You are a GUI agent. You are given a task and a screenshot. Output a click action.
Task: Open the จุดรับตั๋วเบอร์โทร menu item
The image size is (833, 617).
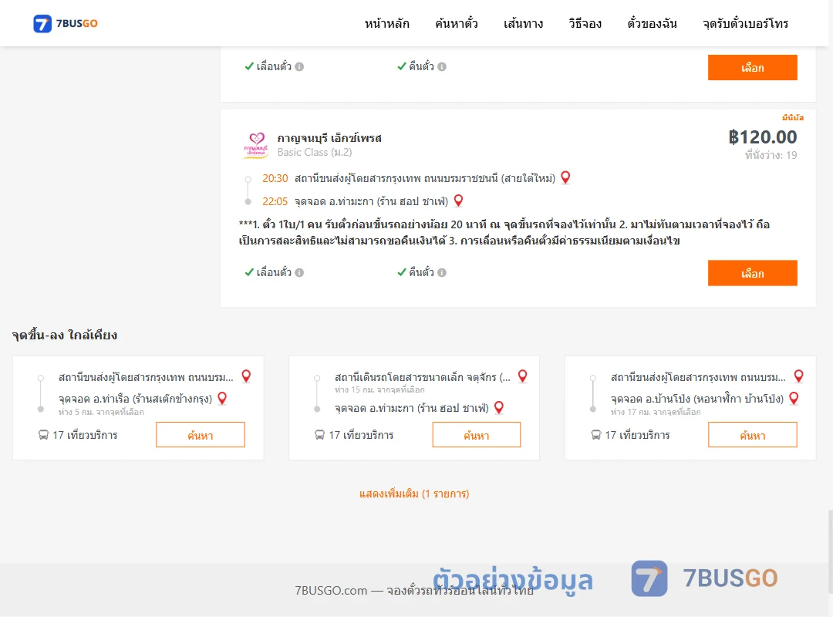tap(745, 23)
